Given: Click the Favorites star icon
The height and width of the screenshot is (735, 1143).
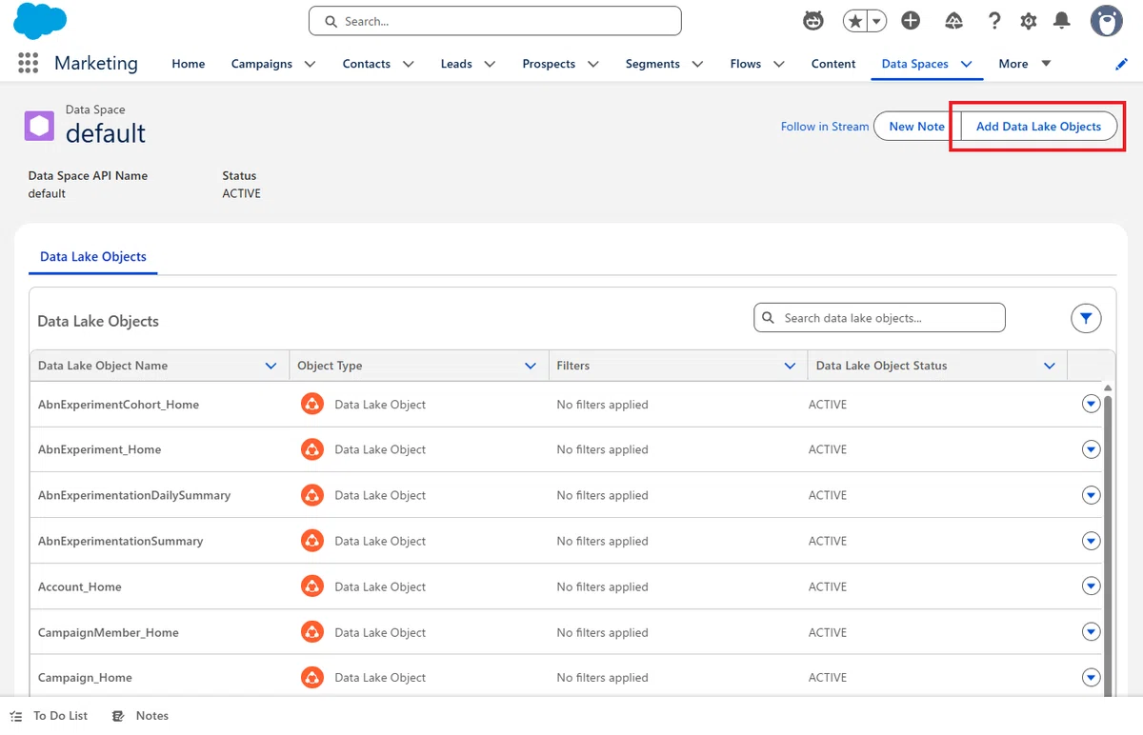Looking at the screenshot, I should pyautogui.click(x=855, y=21).
